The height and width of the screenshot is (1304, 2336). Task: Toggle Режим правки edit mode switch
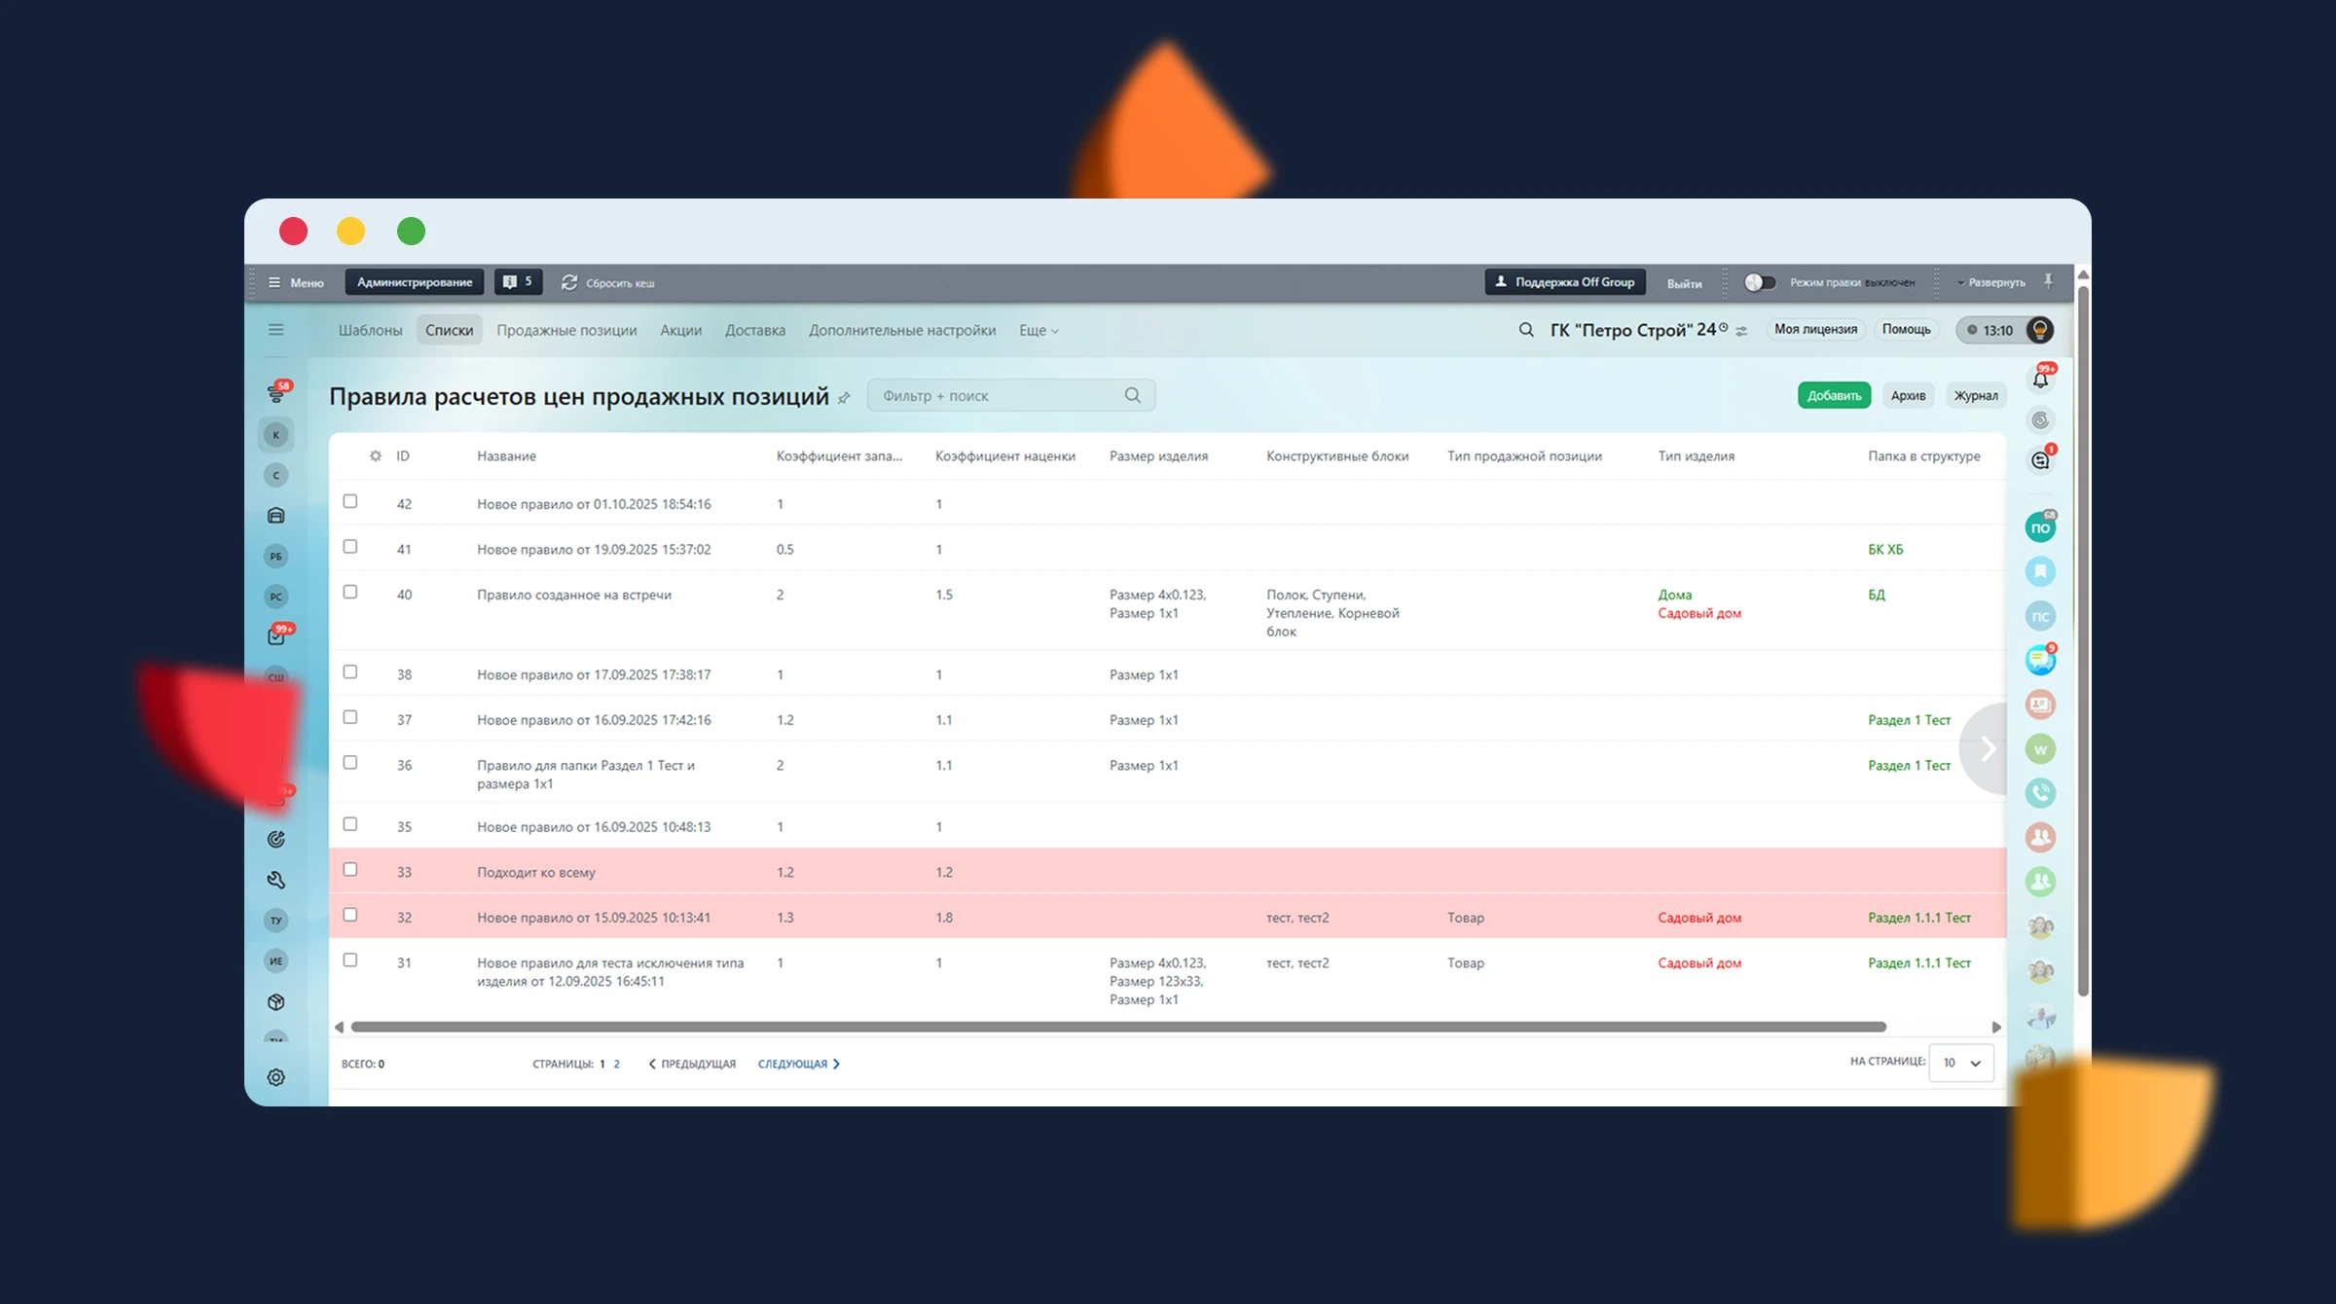click(1759, 282)
